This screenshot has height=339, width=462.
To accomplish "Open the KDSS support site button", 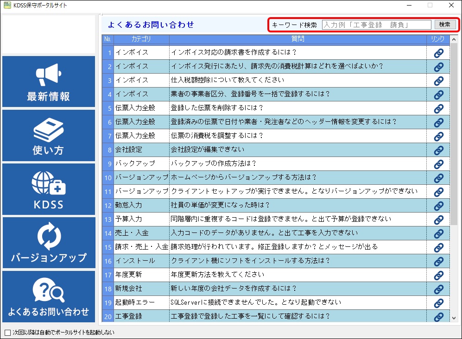I will click(x=49, y=189).
